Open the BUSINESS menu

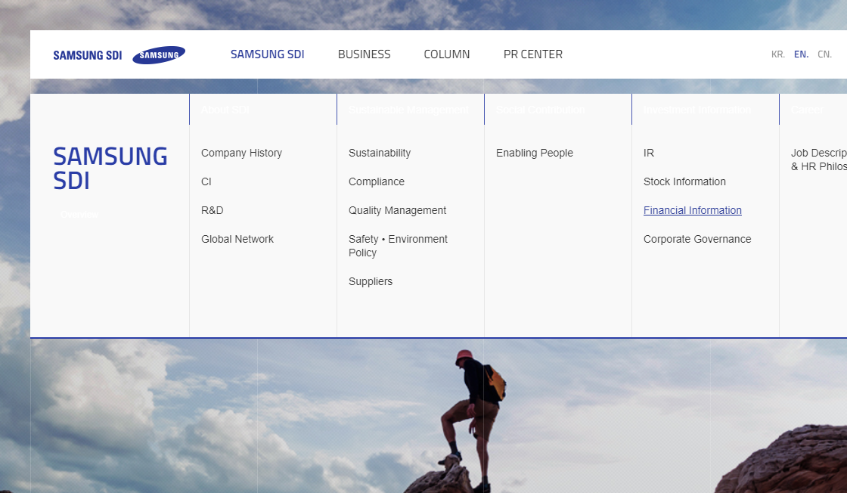coord(364,54)
